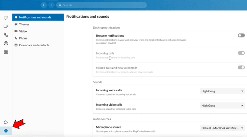Toggle the Incoming calls notification switch
The image size is (247, 137).
(x=241, y=53)
